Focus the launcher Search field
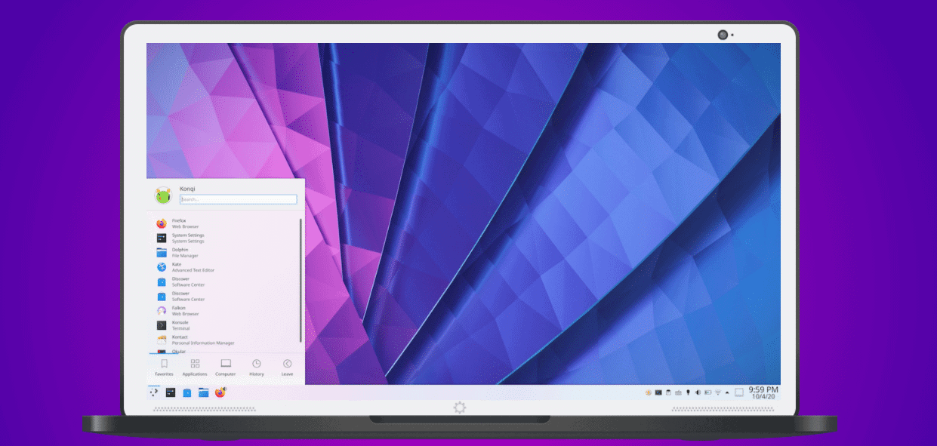 coord(238,200)
